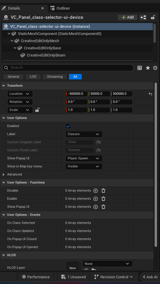
Task: Click the HLOD Layer None thumbnail
Action: pyautogui.click(x=73, y=265)
